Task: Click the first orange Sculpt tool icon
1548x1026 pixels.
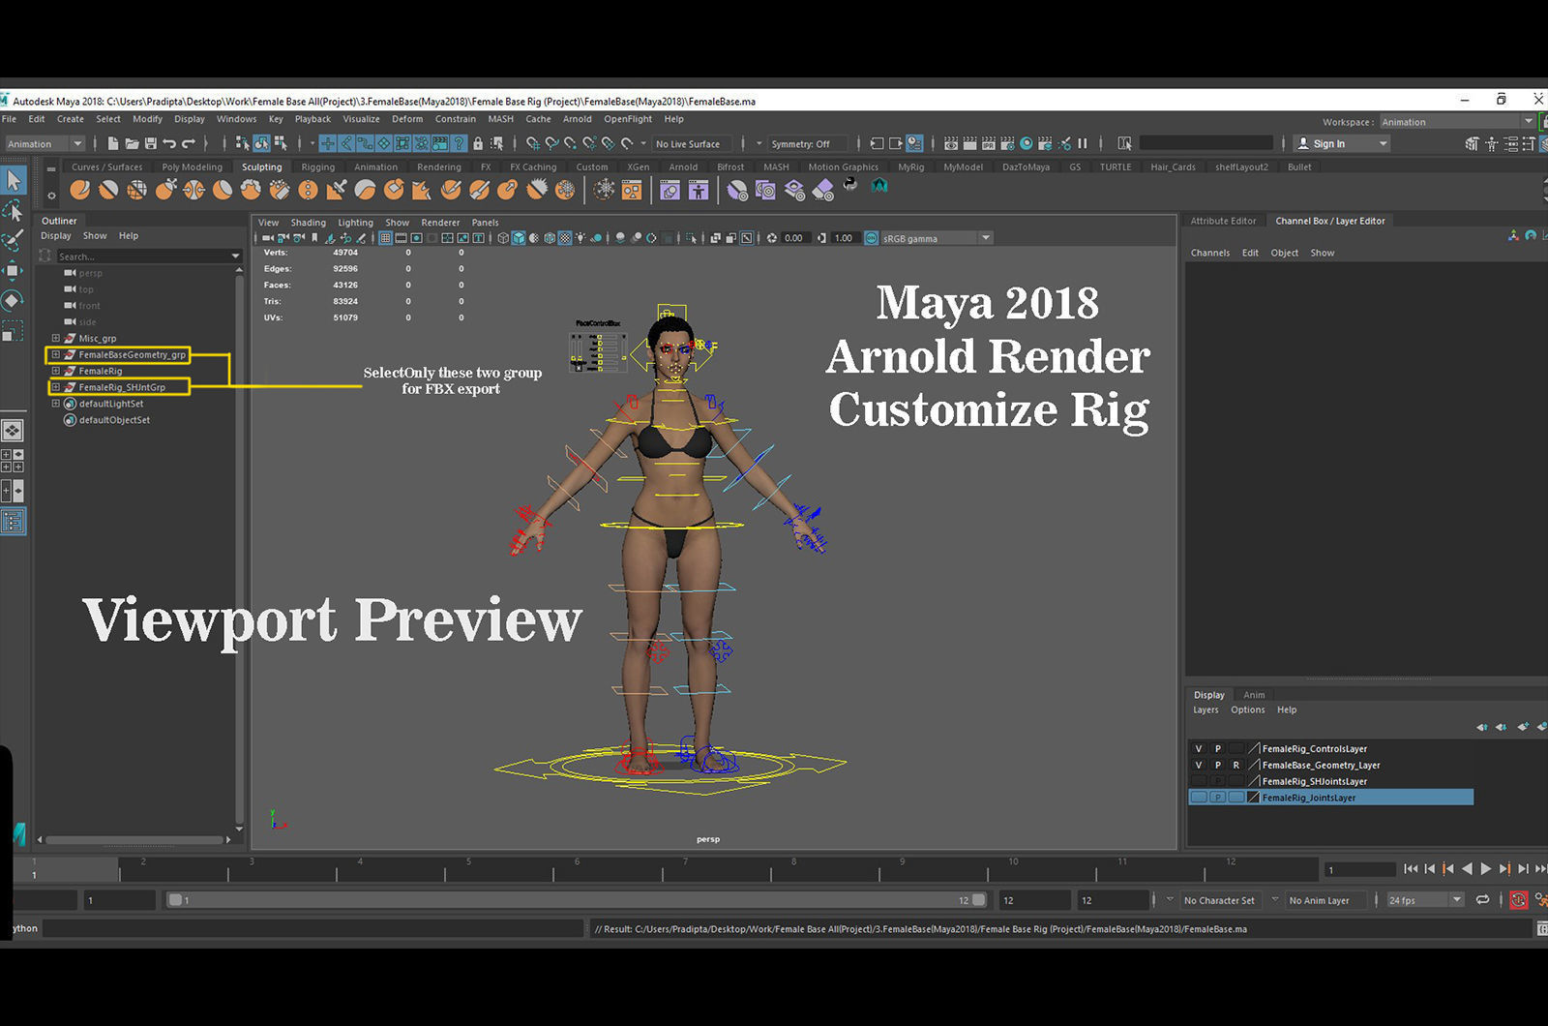Action: (x=80, y=190)
